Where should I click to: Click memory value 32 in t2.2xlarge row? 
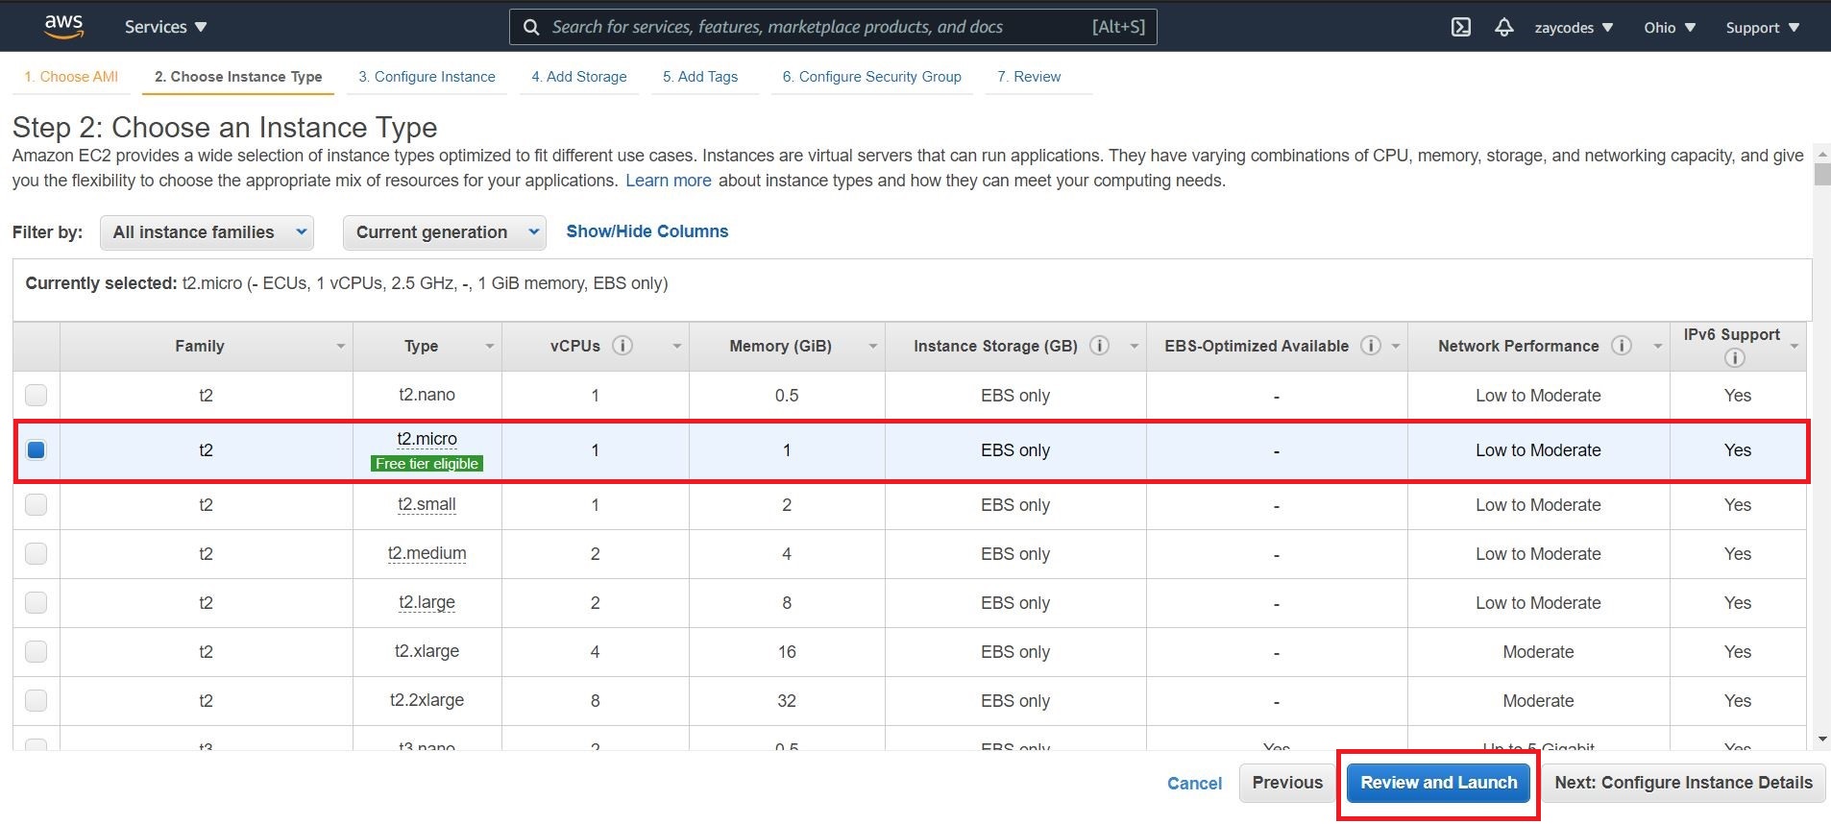click(787, 700)
